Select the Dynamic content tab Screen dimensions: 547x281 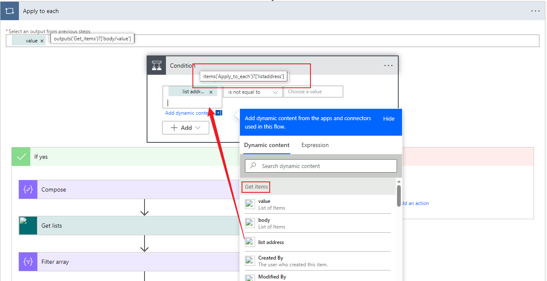click(267, 145)
